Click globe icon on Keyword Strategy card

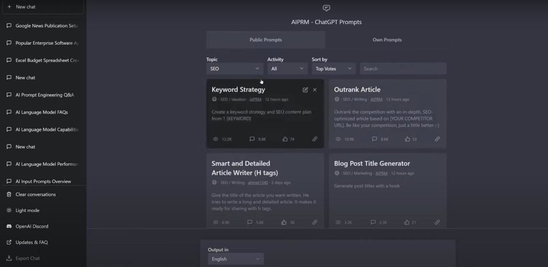(x=214, y=99)
